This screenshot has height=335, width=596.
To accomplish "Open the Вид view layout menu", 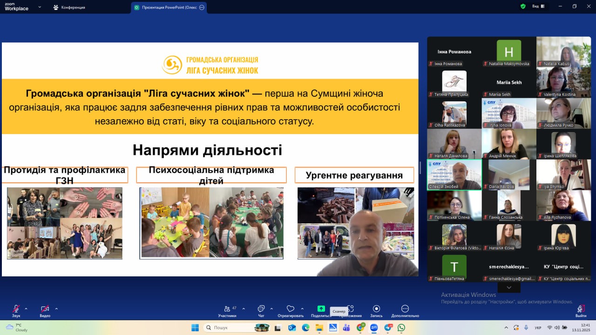I will (538, 7).
